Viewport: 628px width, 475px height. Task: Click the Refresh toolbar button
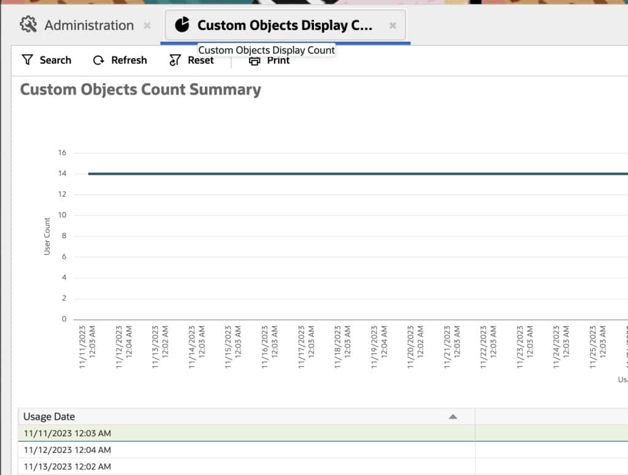[128, 59]
